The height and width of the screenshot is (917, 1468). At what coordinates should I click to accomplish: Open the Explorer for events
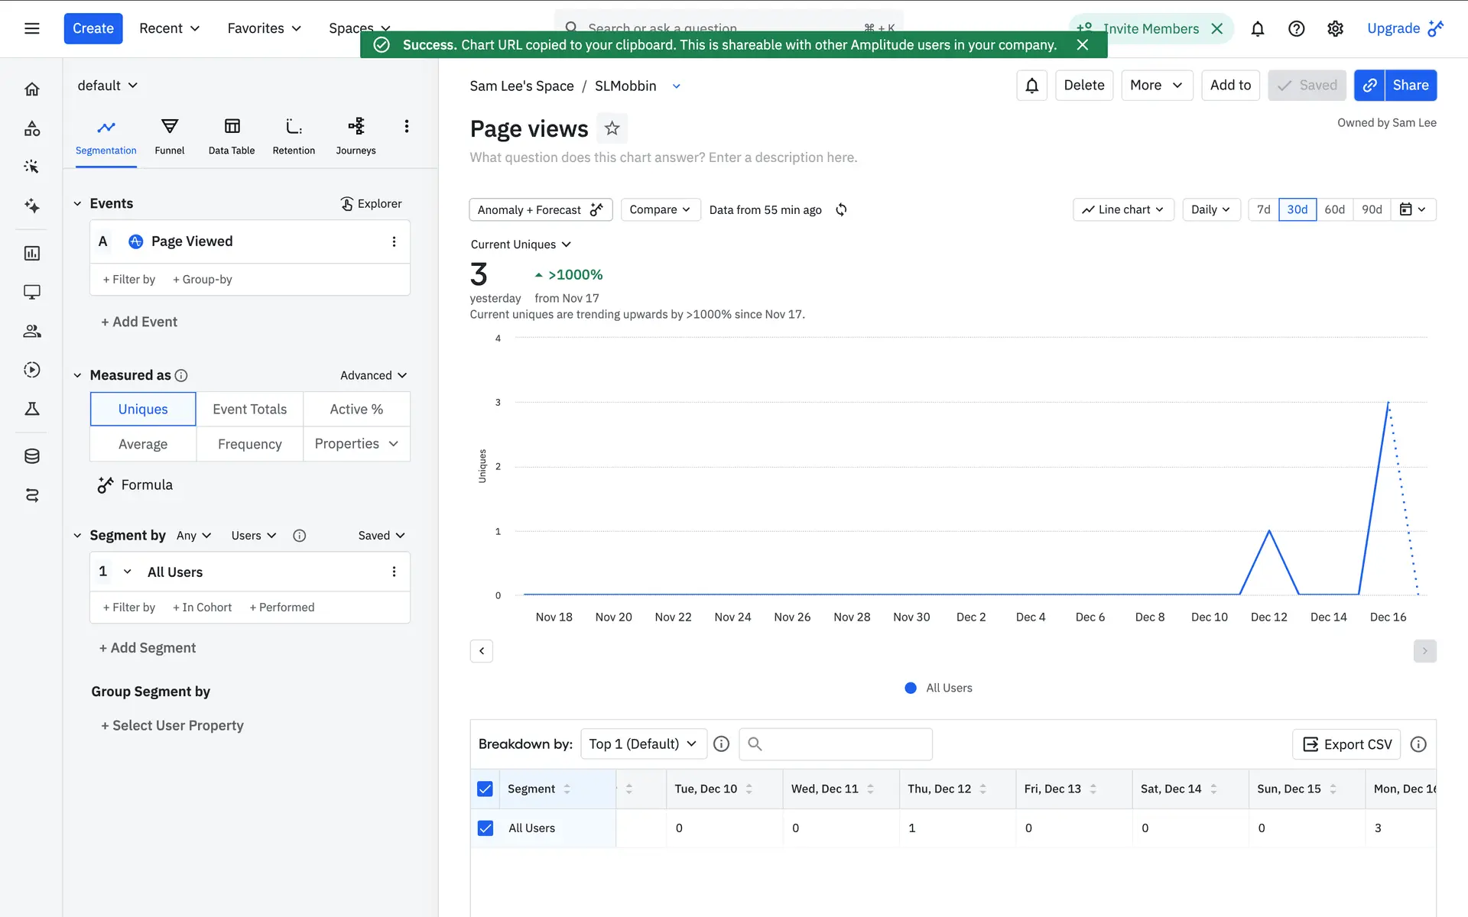[x=371, y=203]
